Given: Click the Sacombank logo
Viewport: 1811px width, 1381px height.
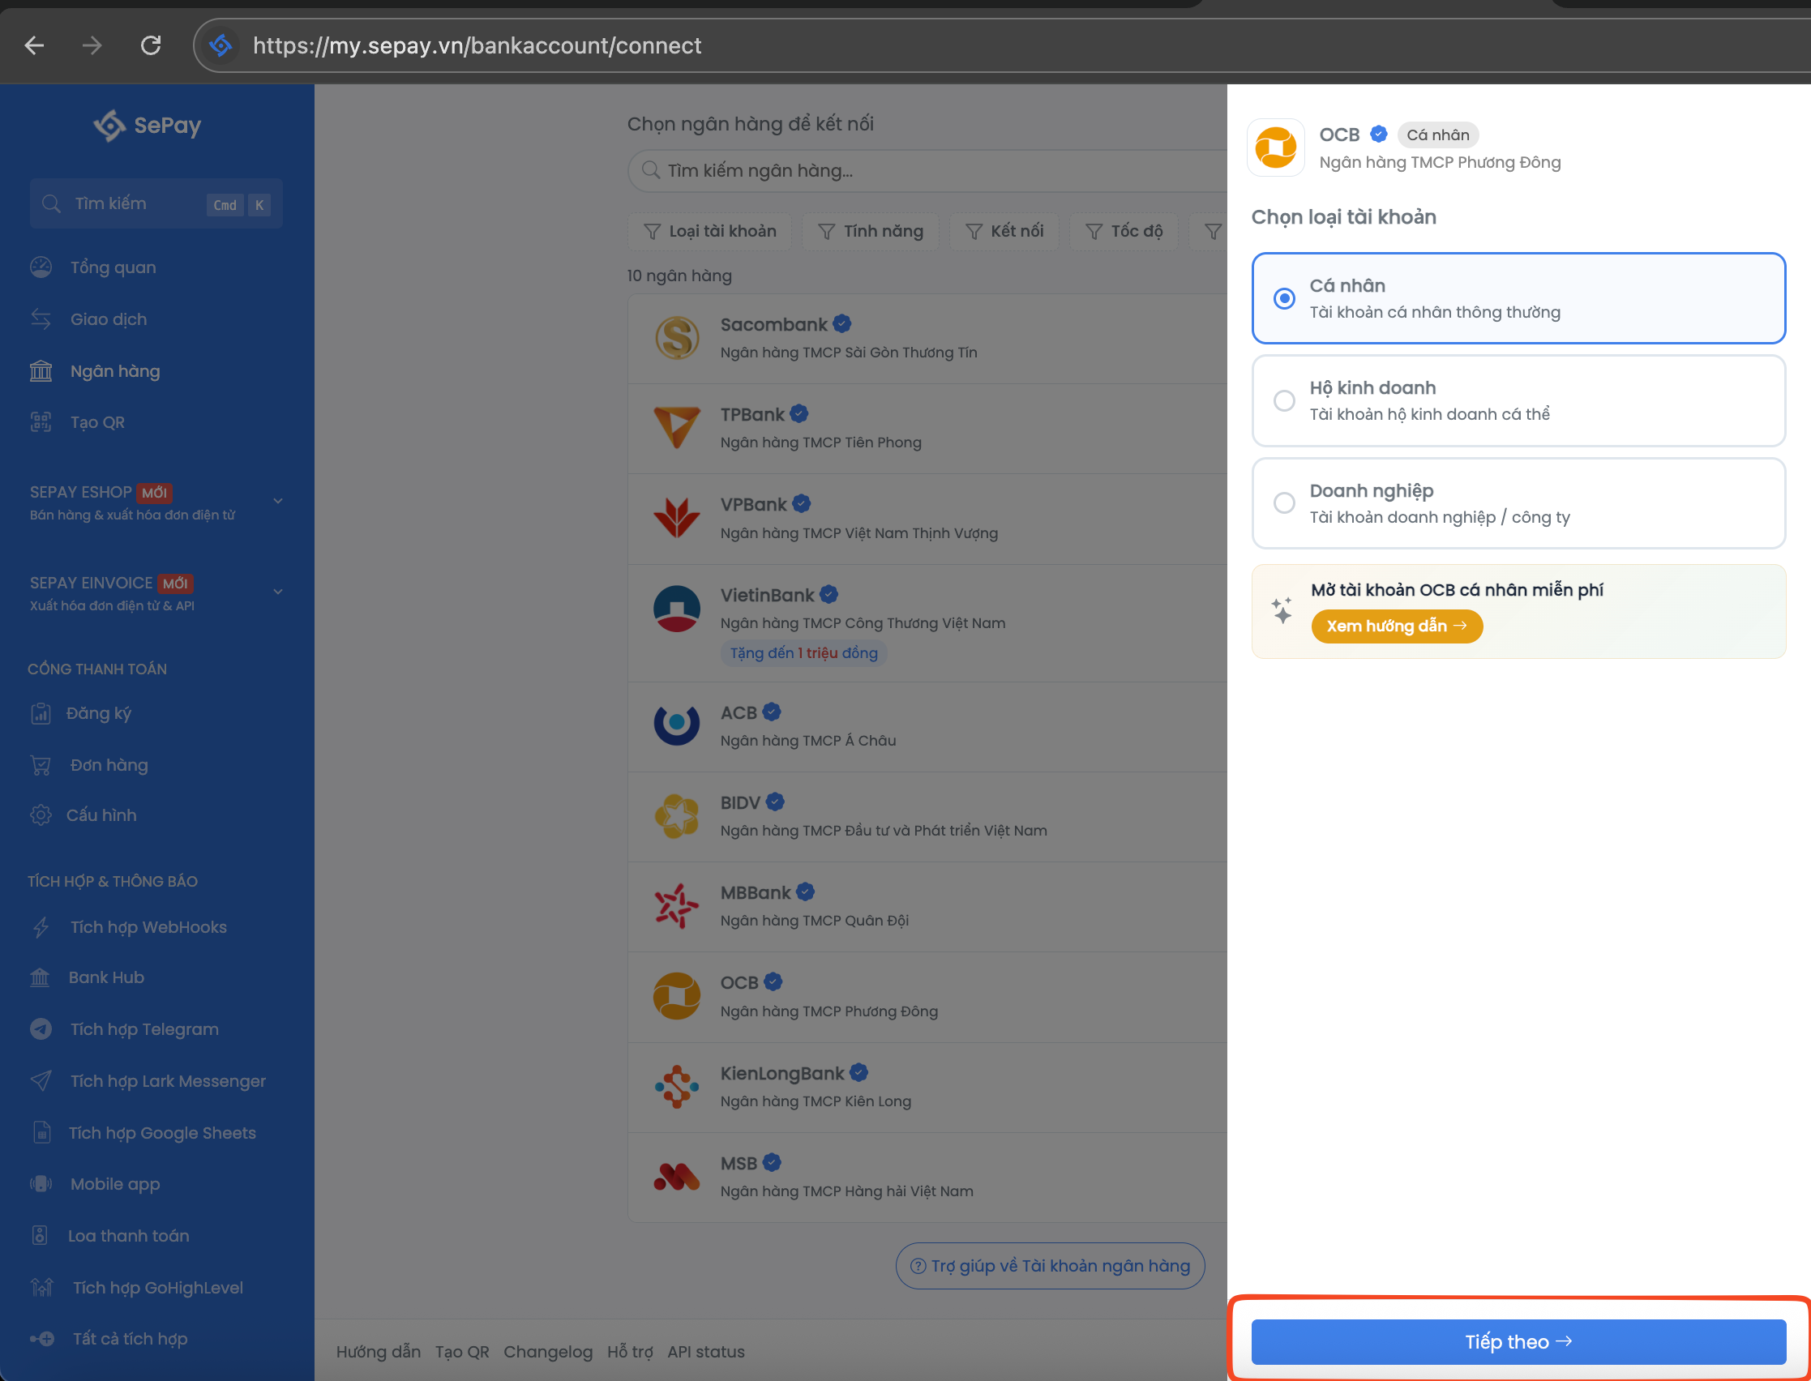Looking at the screenshot, I should click(x=677, y=338).
